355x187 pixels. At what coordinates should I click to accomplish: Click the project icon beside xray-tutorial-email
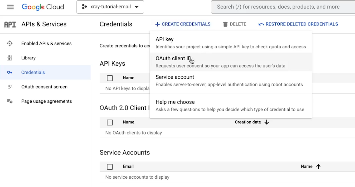coord(84,7)
